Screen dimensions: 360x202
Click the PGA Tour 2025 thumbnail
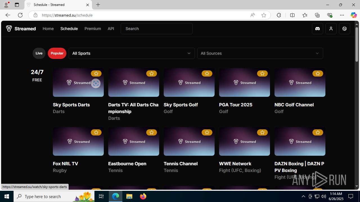coord(244,82)
